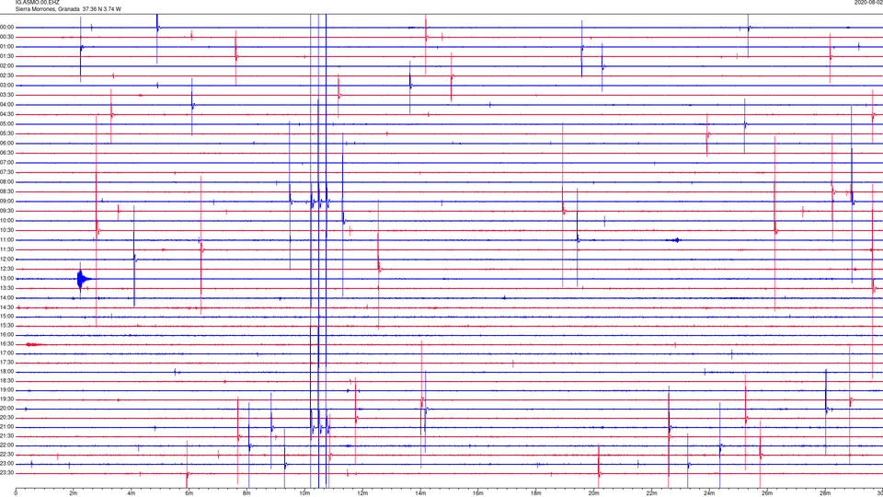
Task: Click the 08:30 trace time label
Action: tap(7, 191)
